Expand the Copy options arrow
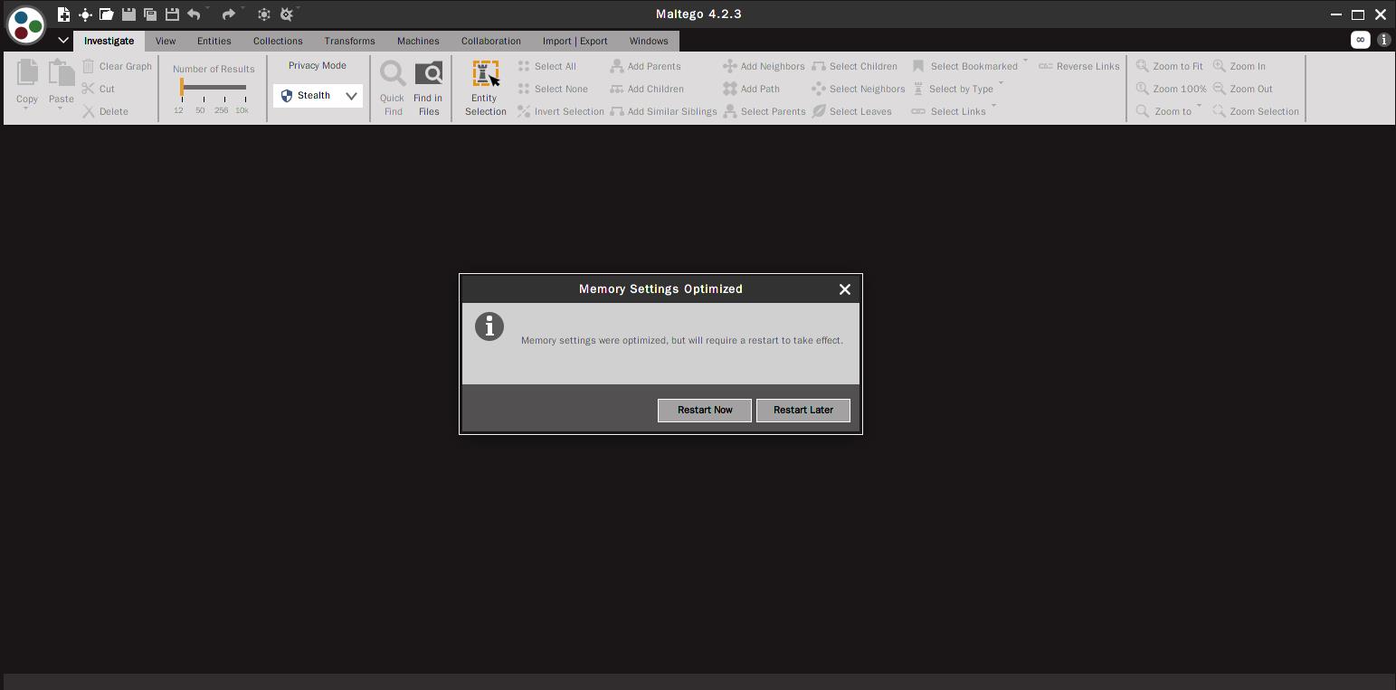This screenshot has height=690, width=1396. 26,109
